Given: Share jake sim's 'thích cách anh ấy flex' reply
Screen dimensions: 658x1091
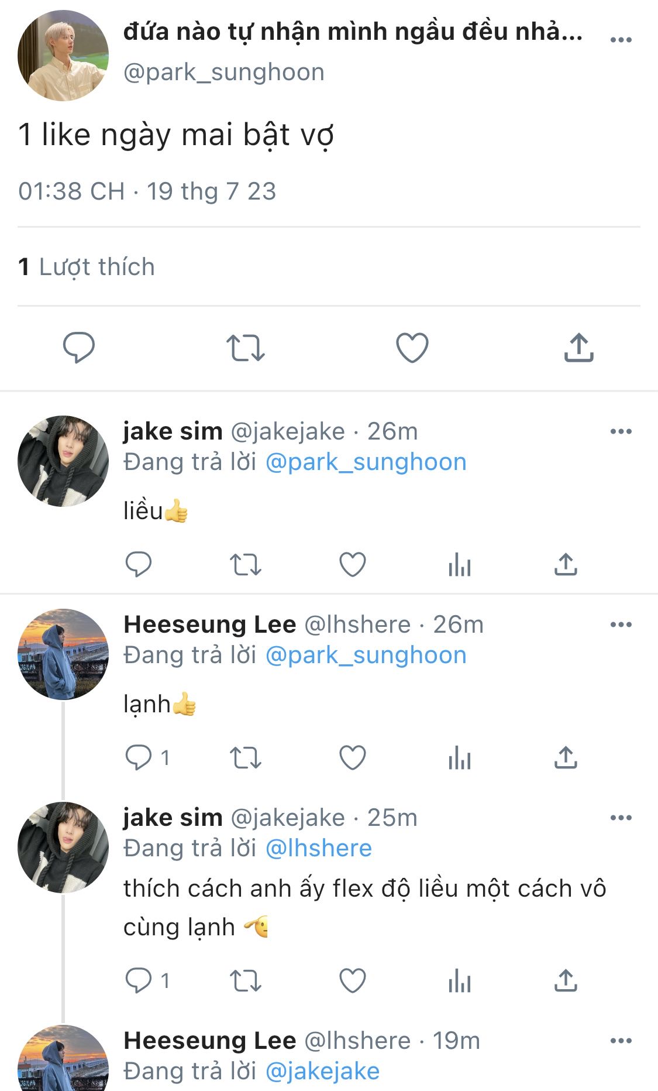Looking at the screenshot, I should click(566, 980).
